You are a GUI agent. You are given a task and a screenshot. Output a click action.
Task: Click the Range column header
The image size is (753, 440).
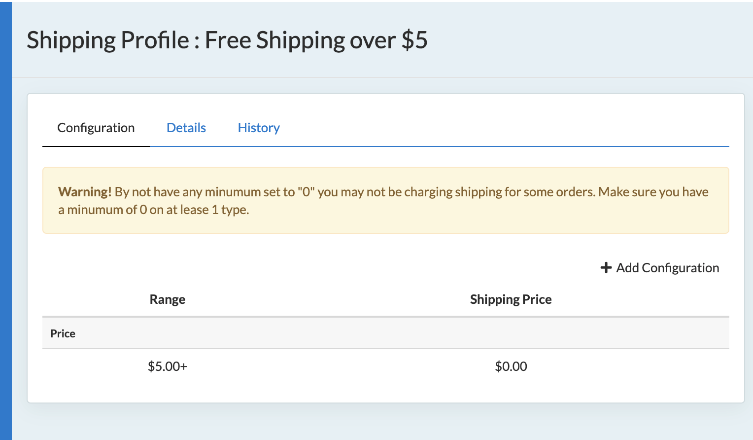click(168, 299)
